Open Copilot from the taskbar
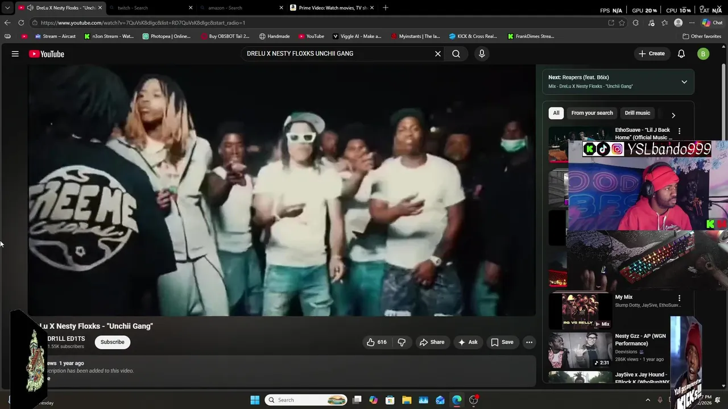The height and width of the screenshot is (409, 728). 374,400
